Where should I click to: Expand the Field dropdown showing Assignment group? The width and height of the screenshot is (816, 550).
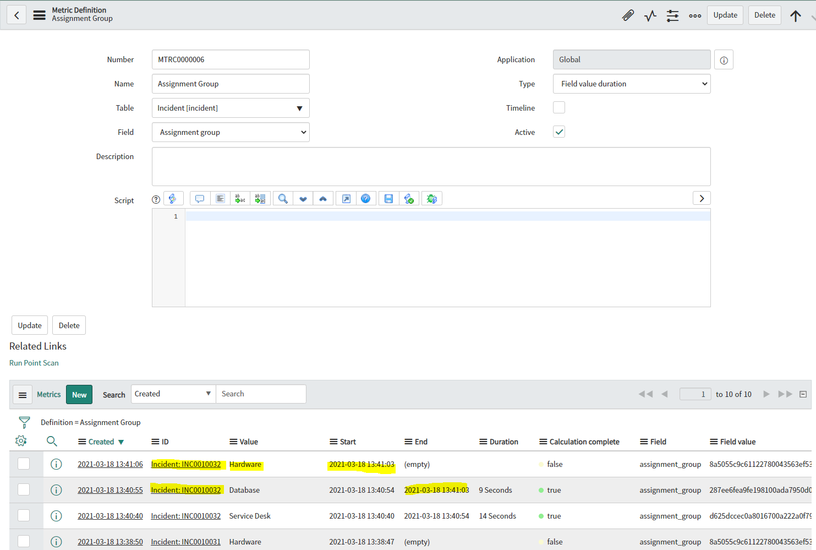[231, 132]
